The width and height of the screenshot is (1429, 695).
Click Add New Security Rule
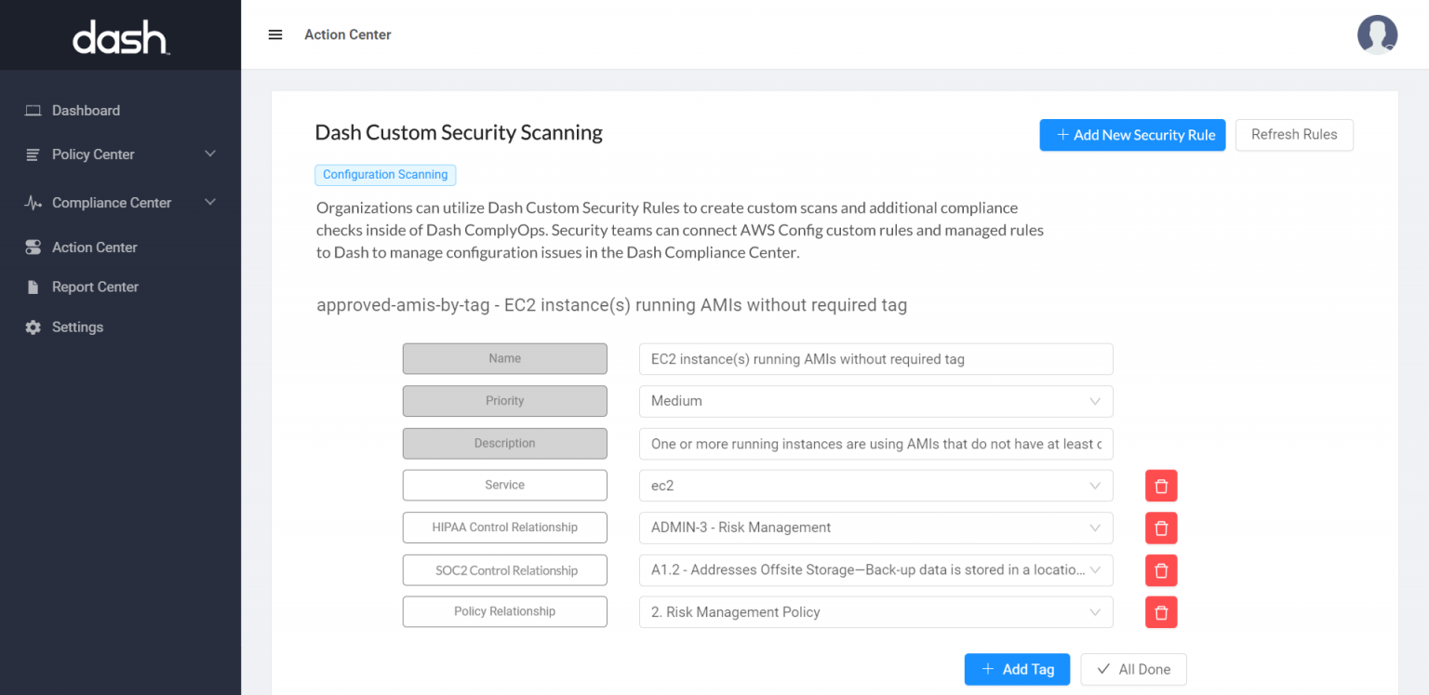(1132, 135)
